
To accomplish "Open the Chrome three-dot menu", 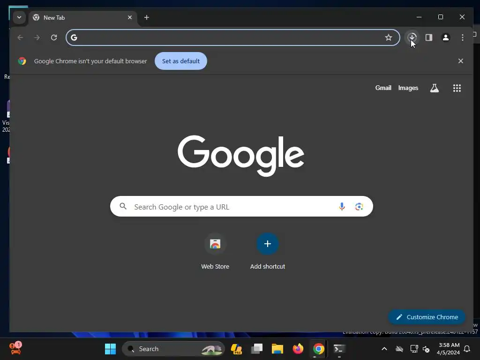I will [462, 37].
